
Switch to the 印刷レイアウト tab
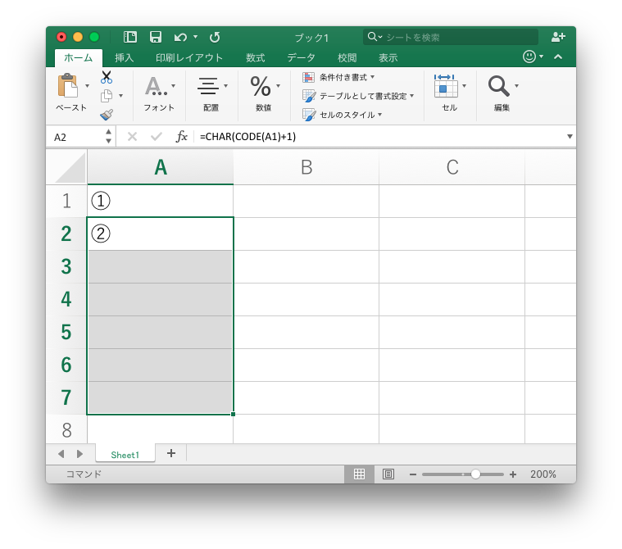point(189,58)
